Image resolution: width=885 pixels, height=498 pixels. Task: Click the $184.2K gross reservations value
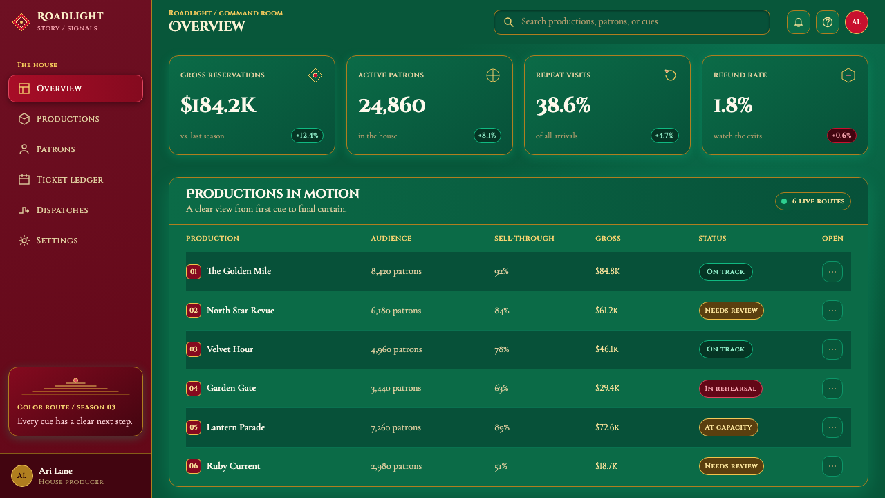point(218,105)
